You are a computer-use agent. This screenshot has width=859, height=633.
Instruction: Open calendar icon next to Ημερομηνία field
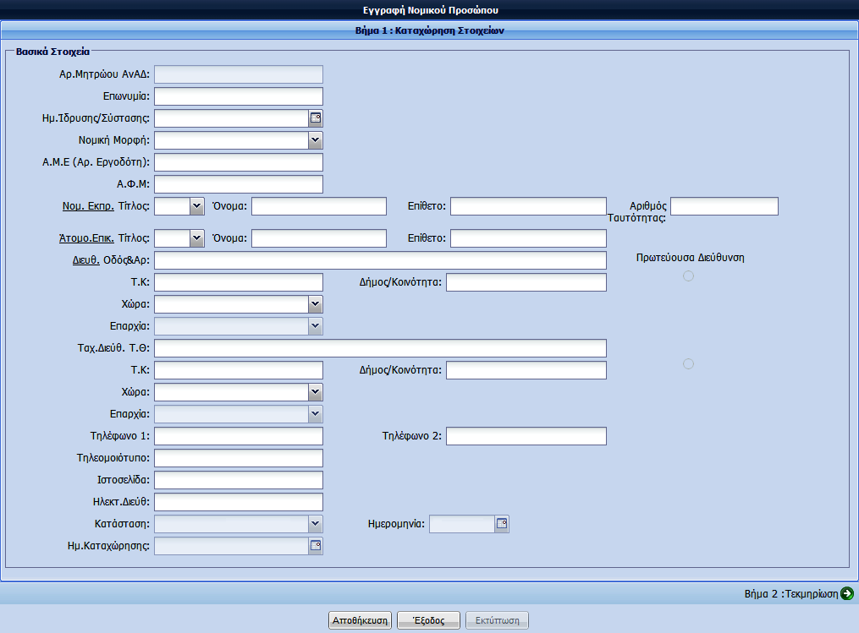[502, 524]
